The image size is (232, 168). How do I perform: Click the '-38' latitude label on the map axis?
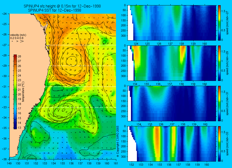point(4,159)
